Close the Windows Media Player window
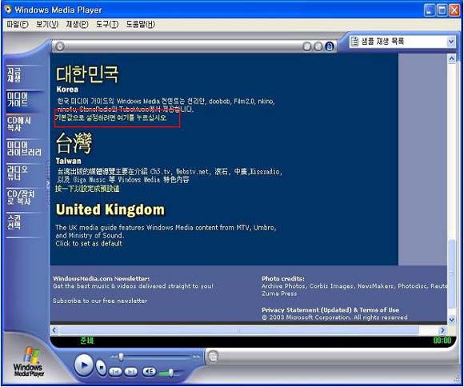Screen dimensions: 464x387 pos(454,10)
